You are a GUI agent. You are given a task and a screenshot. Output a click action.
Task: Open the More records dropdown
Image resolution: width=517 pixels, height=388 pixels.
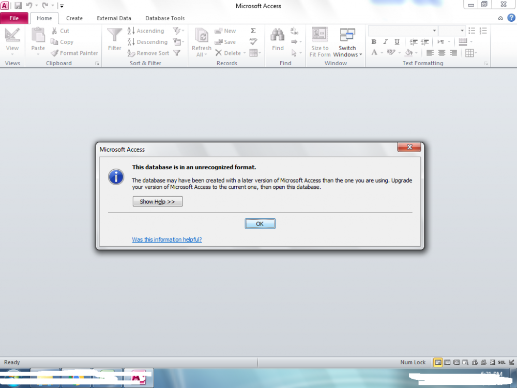[255, 53]
